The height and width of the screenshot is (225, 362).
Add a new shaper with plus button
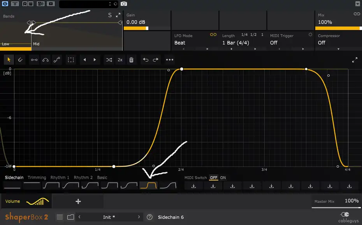(x=78, y=202)
